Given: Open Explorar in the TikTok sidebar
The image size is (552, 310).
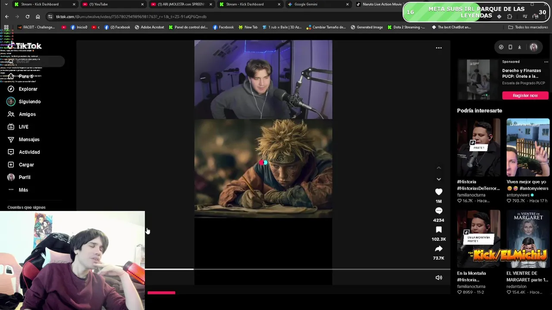Looking at the screenshot, I should coord(28,89).
